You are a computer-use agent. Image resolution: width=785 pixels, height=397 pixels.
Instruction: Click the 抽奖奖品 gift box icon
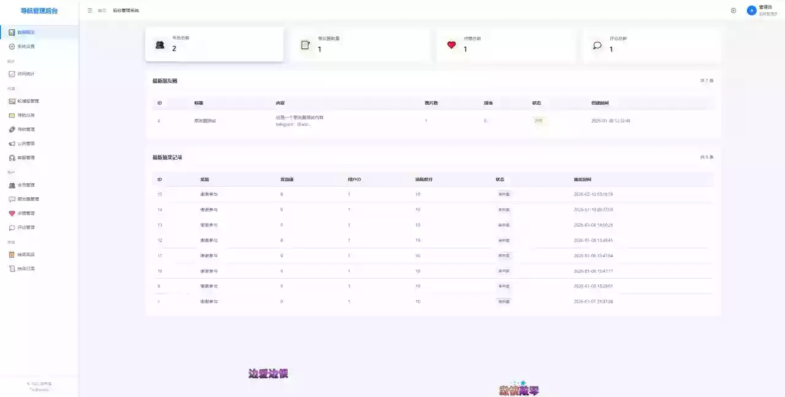(12, 254)
